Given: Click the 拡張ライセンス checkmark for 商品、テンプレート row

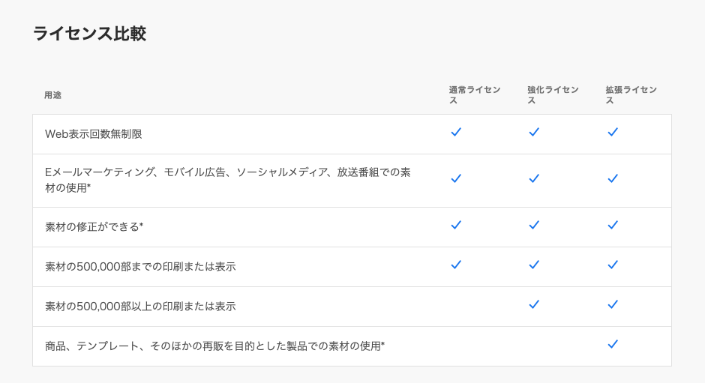Looking at the screenshot, I should [613, 344].
